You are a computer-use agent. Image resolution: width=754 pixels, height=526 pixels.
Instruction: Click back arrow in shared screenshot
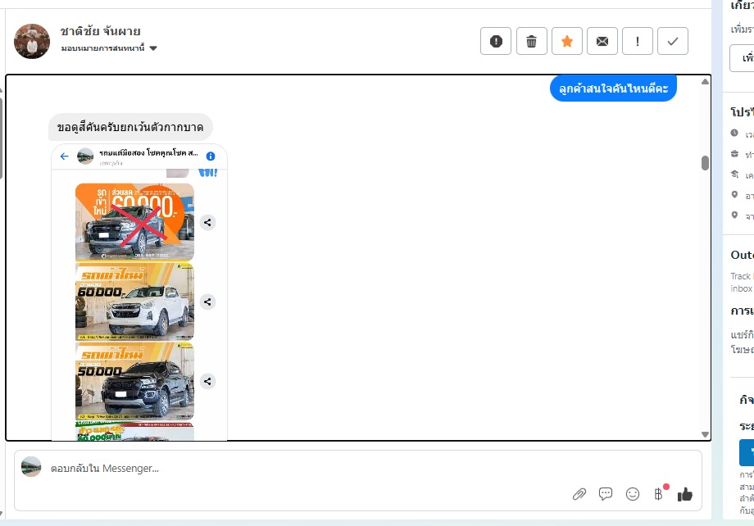[65, 156]
